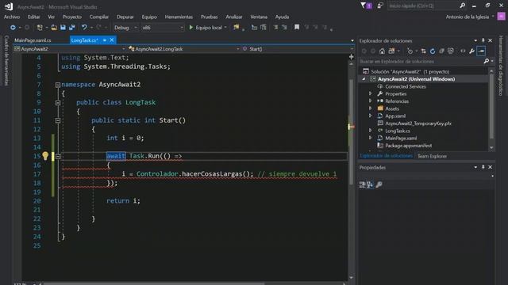The image size is (508, 285).
Task: Click the New Project toolbar icon
Action: 40,28
